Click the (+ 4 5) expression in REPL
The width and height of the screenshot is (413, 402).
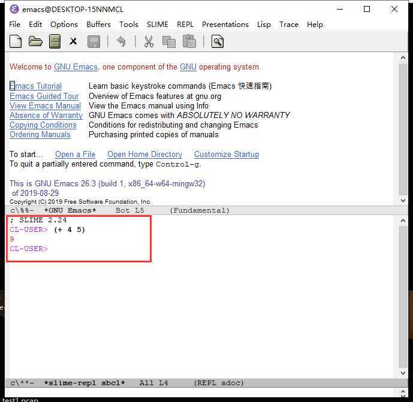[x=70, y=230]
